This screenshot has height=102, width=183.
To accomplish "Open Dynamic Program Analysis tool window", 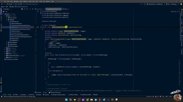I will pyautogui.click(x=58, y=95).
